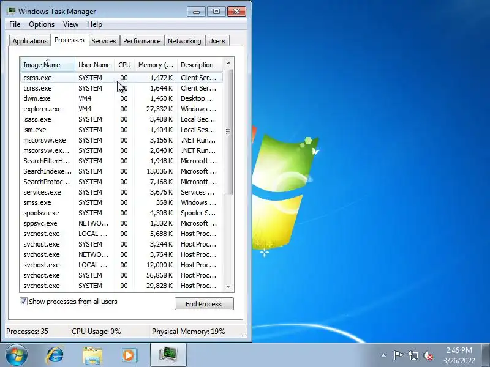Image resolution: width=490 pixels, height=367 pixels.
Task: Select svchost.exe row using 12,000 K
Action: 121,265
